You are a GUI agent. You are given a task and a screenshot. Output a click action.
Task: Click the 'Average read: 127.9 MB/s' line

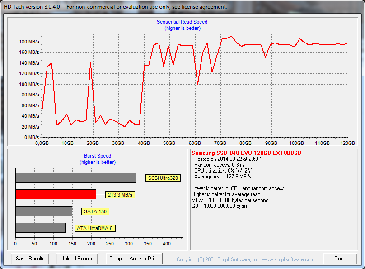click(223, 177)
